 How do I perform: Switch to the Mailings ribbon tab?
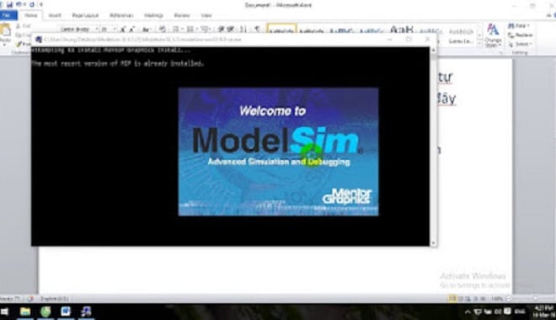[153, 15]
